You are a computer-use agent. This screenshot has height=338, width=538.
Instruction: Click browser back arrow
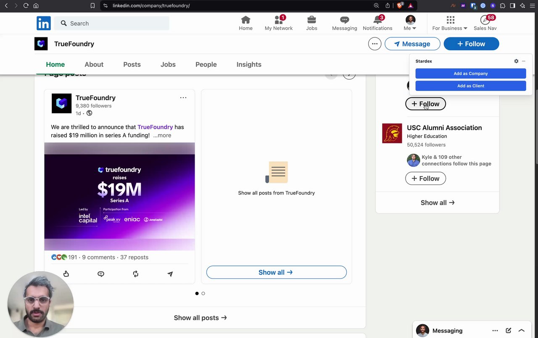coord(6,5)
